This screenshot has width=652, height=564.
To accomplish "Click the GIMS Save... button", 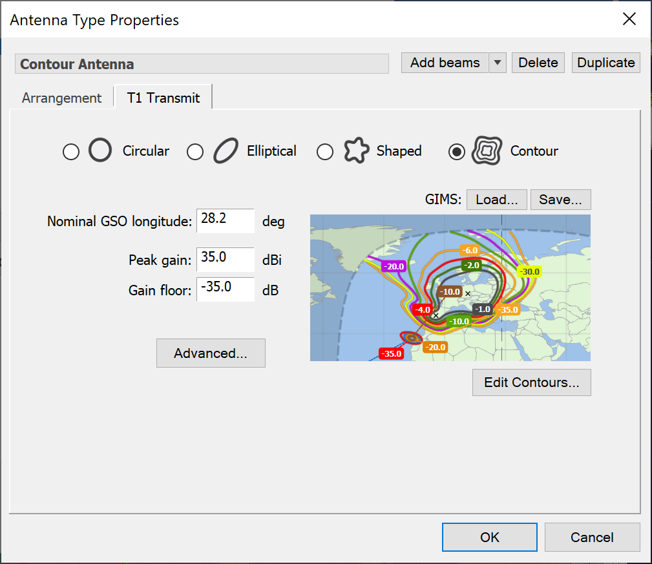I will click(560, 200).
